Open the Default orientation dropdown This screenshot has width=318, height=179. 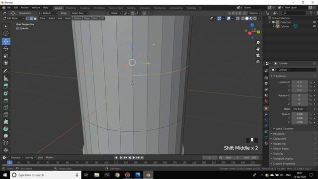48,13
